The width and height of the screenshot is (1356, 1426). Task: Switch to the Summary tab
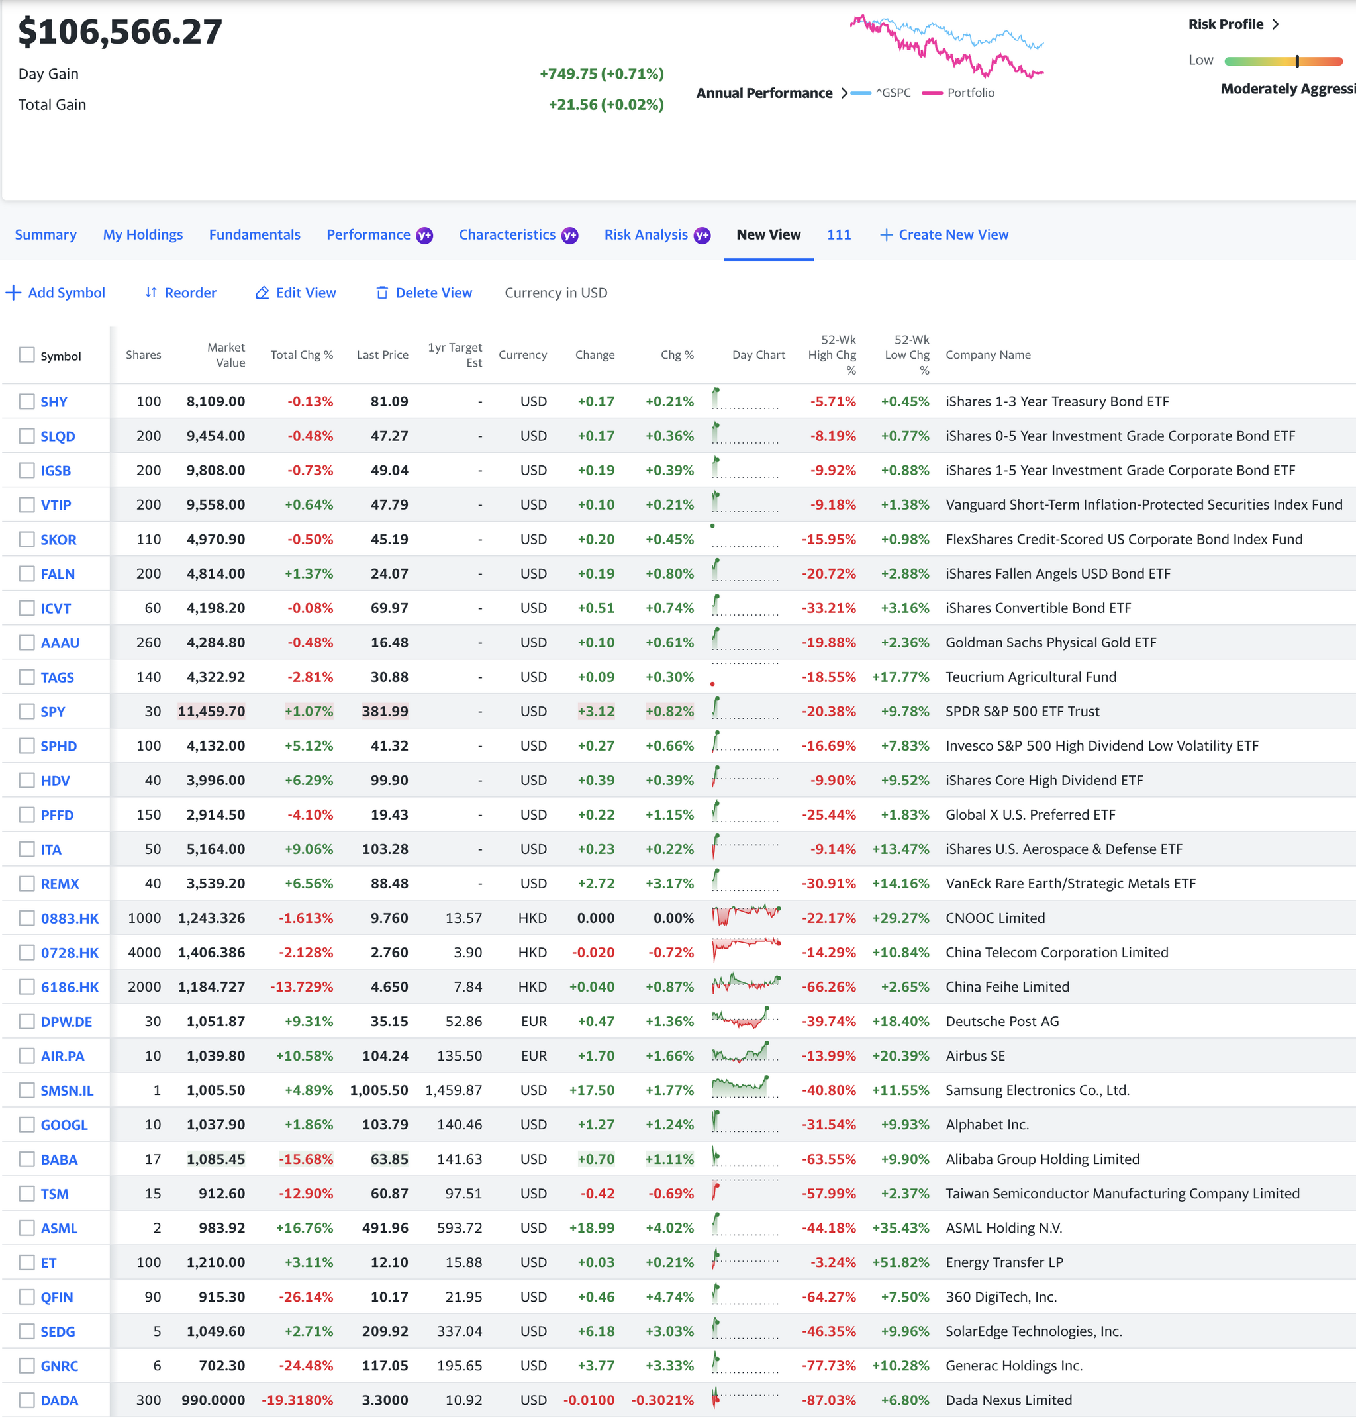[x=46, y=235]
